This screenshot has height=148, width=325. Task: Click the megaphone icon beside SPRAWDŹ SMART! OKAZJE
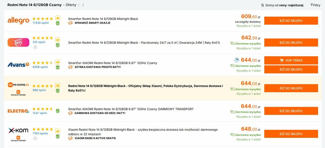[70, 23]
